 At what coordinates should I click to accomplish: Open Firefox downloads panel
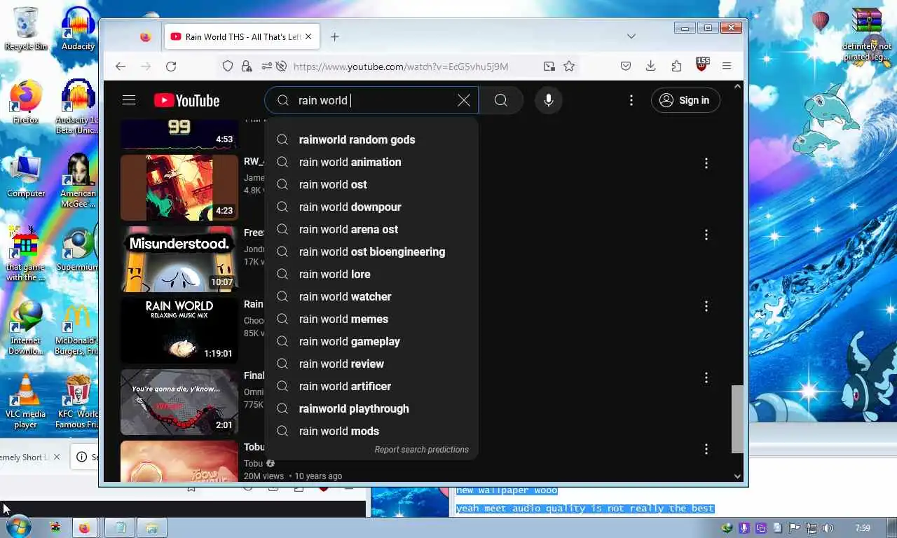pos(651,66)
